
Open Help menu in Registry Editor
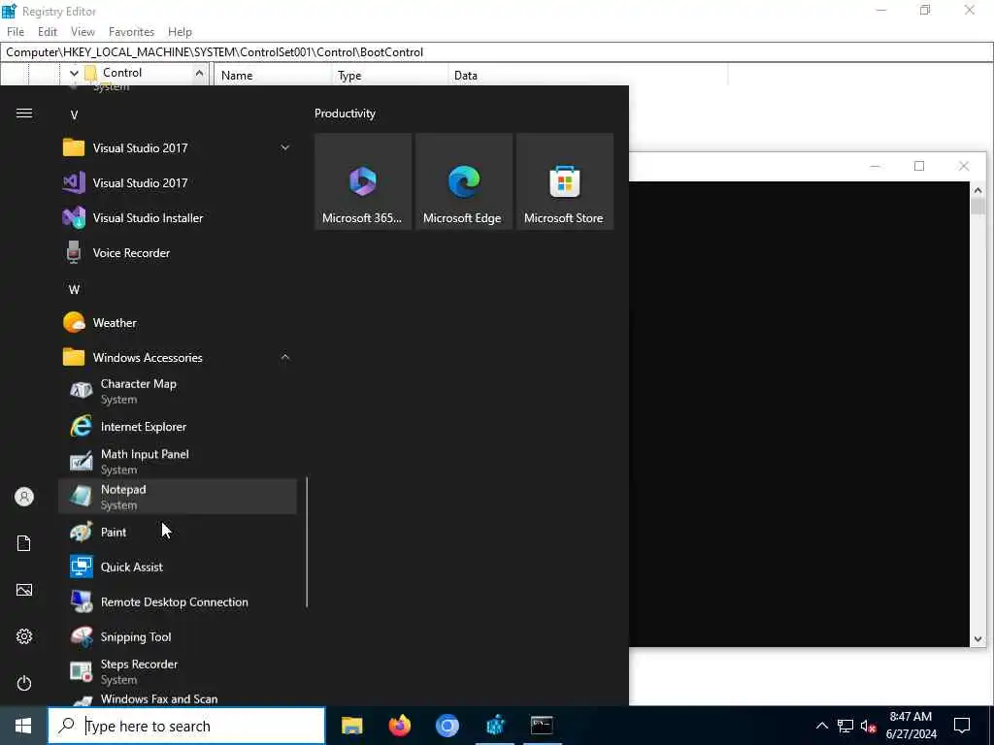tap(180, 32)
